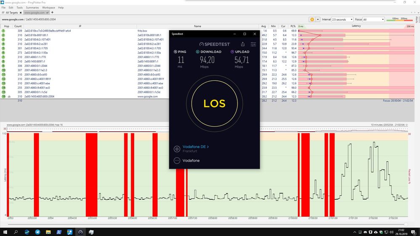Open PowerShell from the taskbar

[x=59, y=232]
